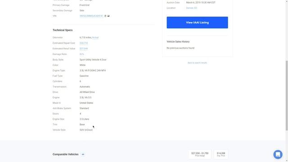Select the 'Sport Utility Vehicle 4 Door' text
The height and width of the screenshot is (162, 288).
click(x=93, y=60)
